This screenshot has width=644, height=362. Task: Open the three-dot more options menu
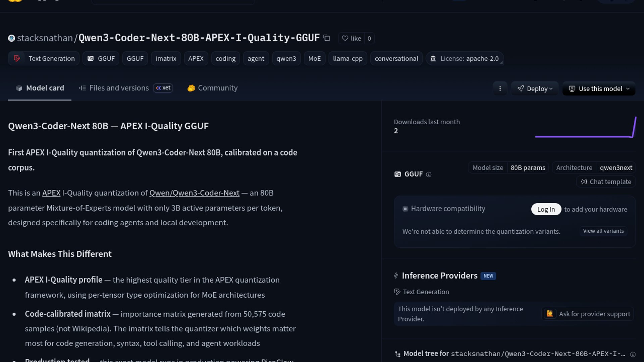[500, 88]
